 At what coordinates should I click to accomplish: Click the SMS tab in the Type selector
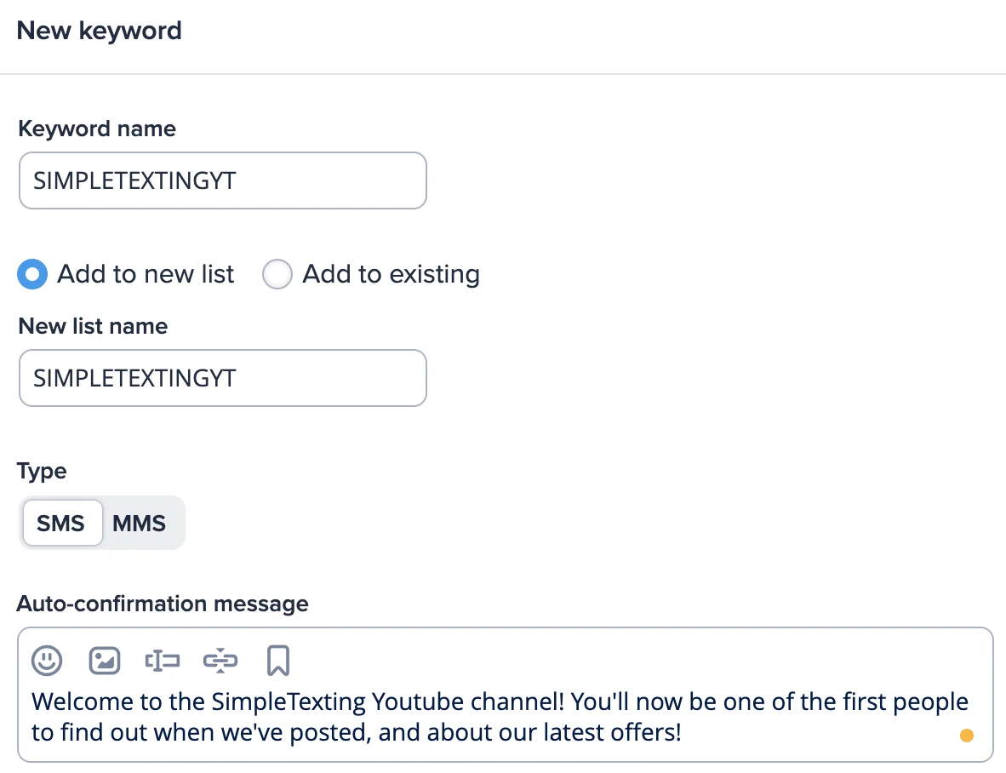62,523
